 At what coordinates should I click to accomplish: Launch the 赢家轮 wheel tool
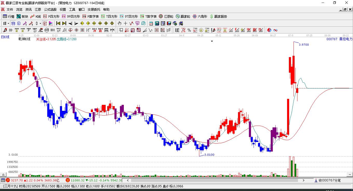click(x=183, y=16)
